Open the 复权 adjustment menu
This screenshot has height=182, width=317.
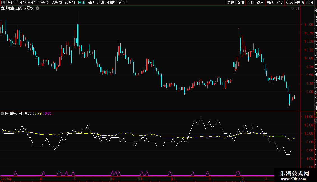pos(231,3)
